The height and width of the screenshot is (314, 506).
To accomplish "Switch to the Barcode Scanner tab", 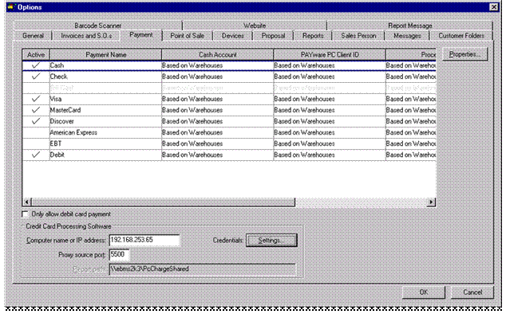I will point(98,26).
